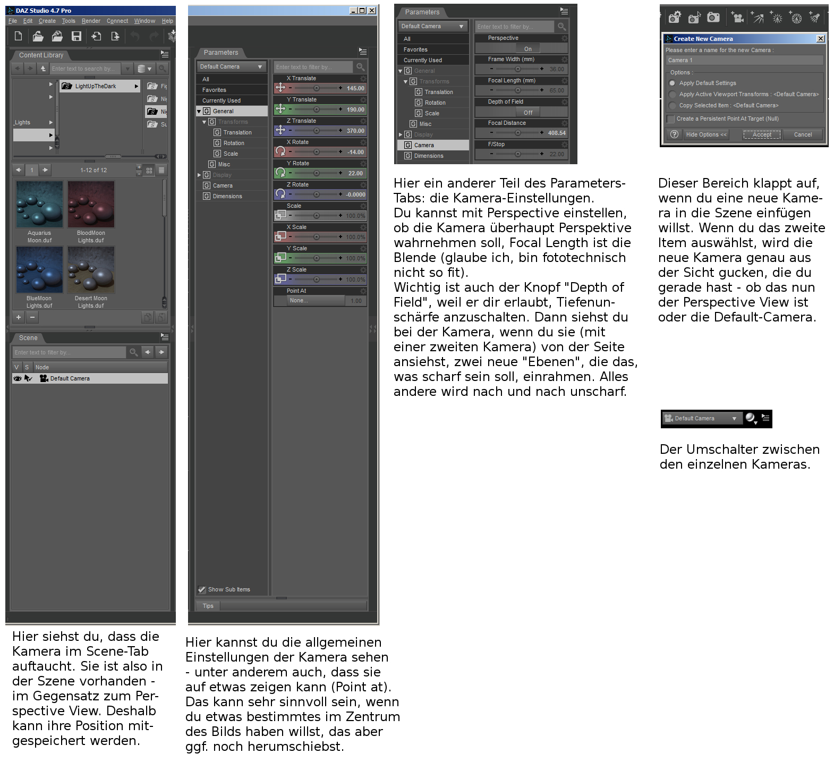Click the sphere draw-style icon beside camera switcher
The width and height of the screenshot is (834, 762).
coord(750,418)
